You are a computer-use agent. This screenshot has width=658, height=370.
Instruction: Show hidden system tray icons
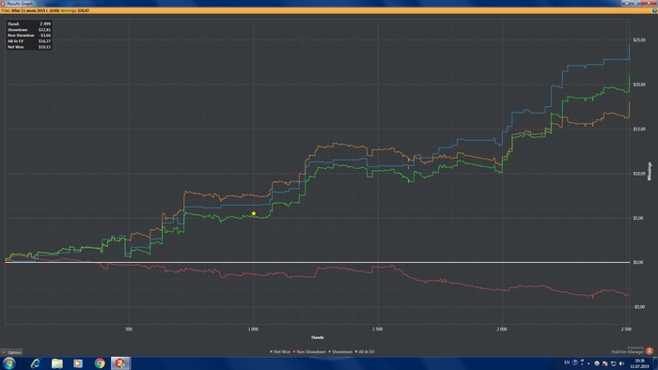click(588, 363)
